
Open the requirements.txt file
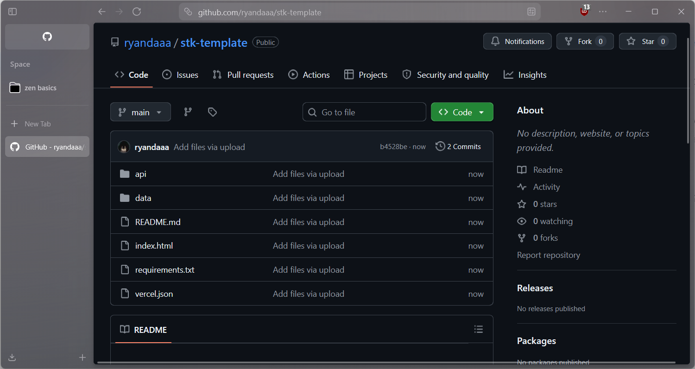coord(165,270)
